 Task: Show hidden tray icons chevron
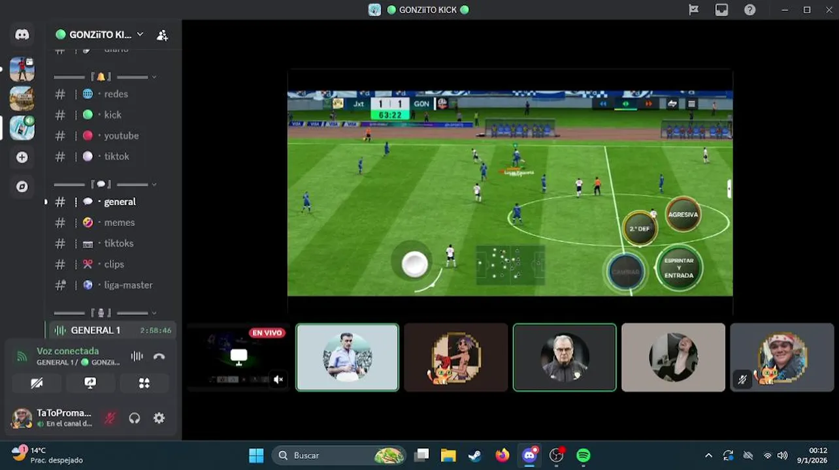click(708, 455)
